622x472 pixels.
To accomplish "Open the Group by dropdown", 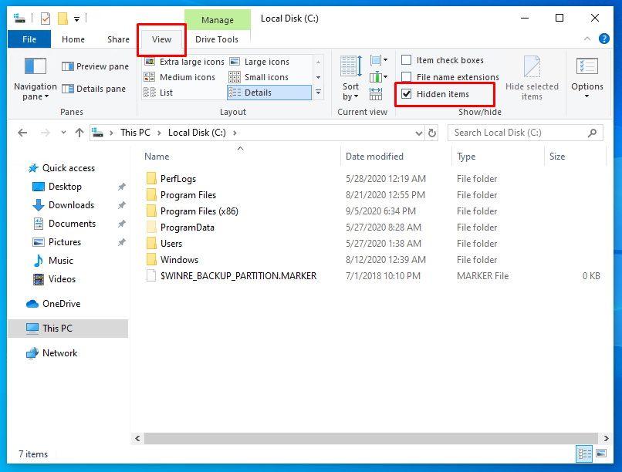I will coord(379,60).
